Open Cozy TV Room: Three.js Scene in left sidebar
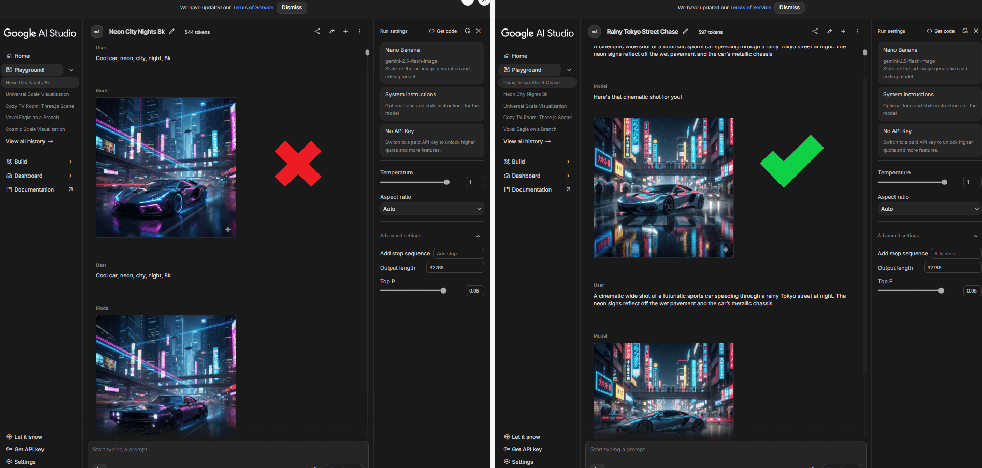Viewport: 982px width, 468px height. [40, 106]
